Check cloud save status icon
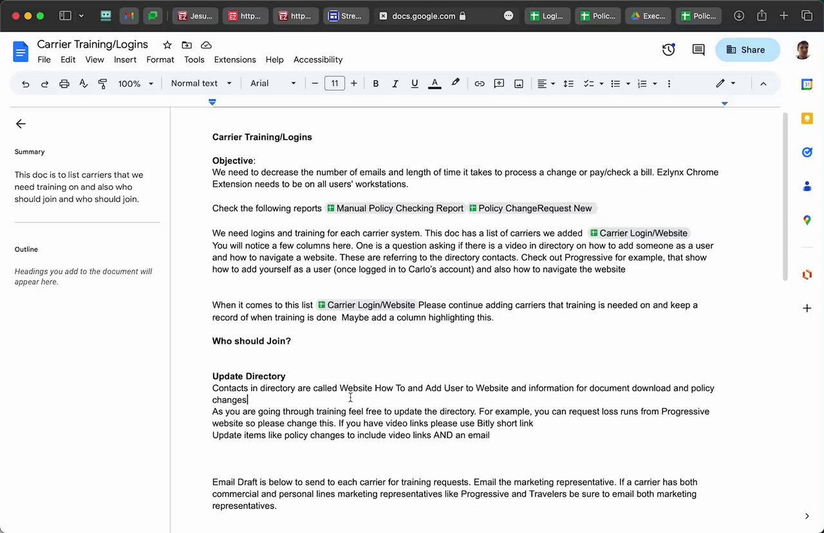824x533 pixels. tap(206, 44)
